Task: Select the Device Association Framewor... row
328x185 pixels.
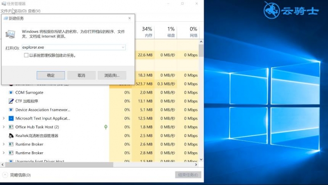Action: [43, 110]
